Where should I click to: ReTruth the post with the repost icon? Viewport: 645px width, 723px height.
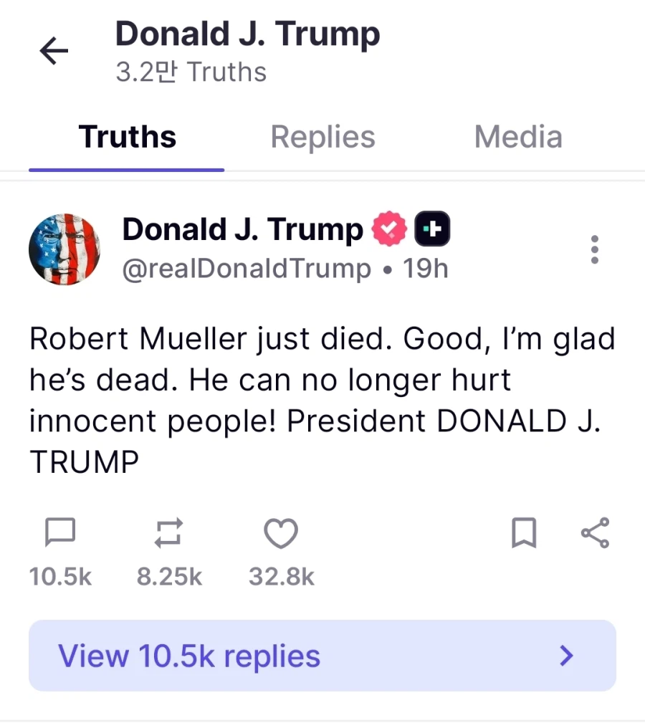pos(169,534)
